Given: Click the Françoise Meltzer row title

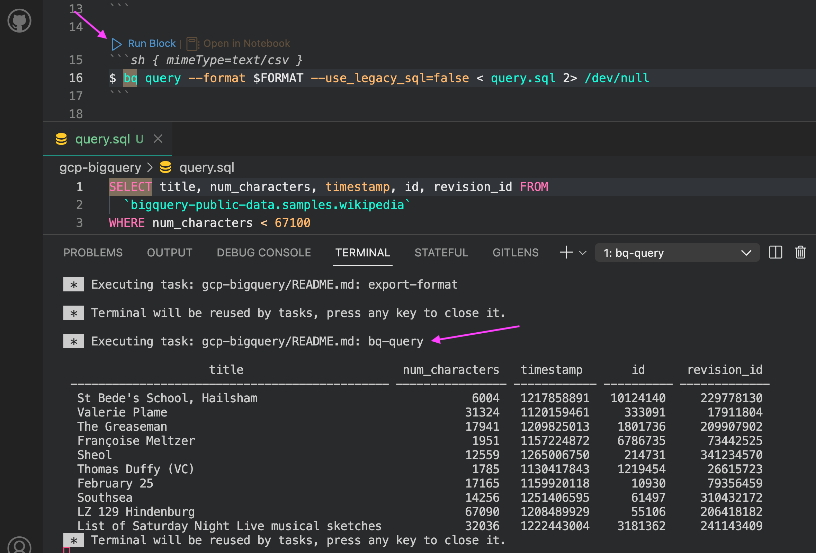Looking at the screenshot, I should [136, 441].
